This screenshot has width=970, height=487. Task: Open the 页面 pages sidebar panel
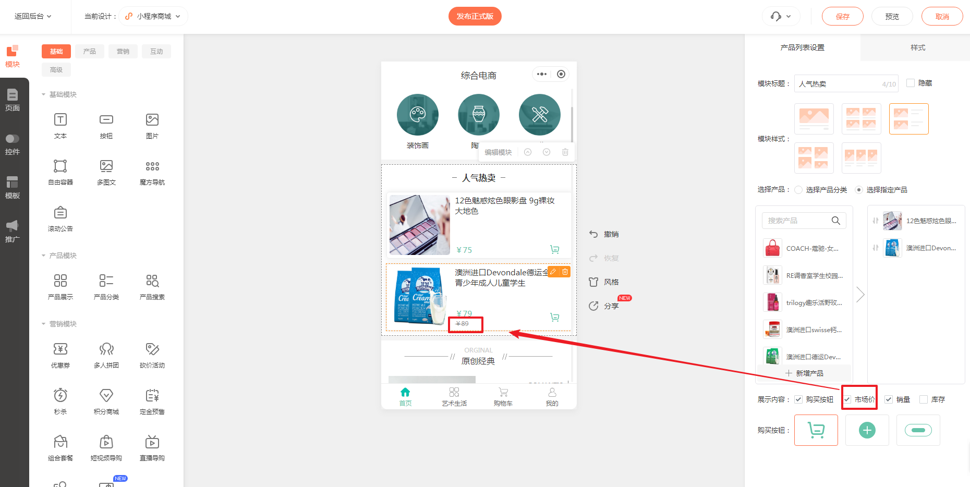[x=13, y=100]
